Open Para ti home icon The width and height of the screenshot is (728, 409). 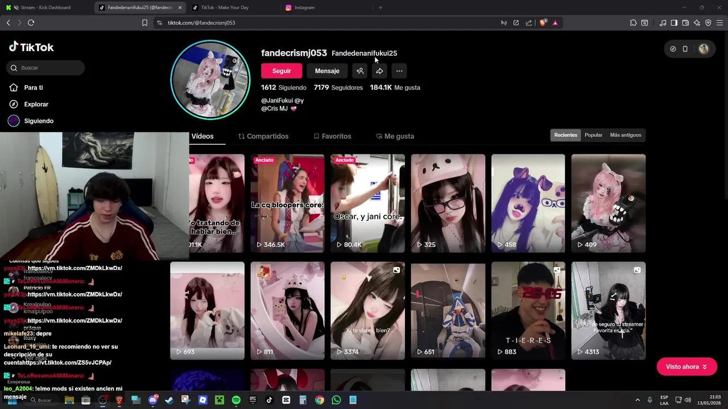tap(14, 87)
